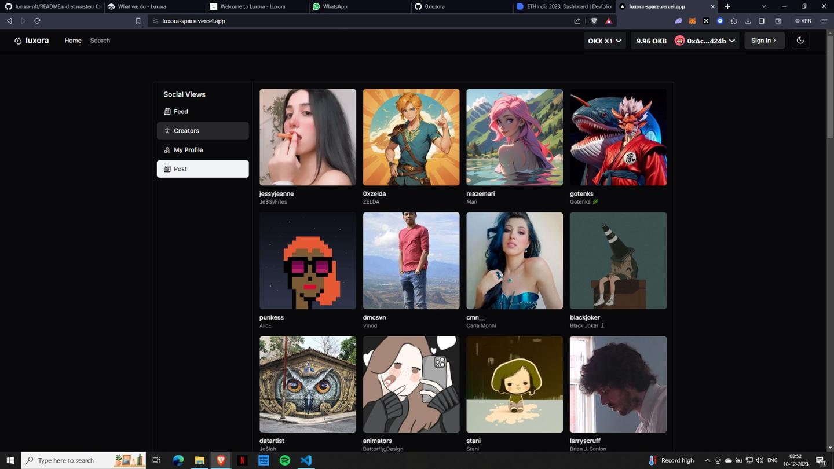Click the Butterfly_Design display name
Image resolution: width=834 pixels, height=469 pixels.
point(383,449)
